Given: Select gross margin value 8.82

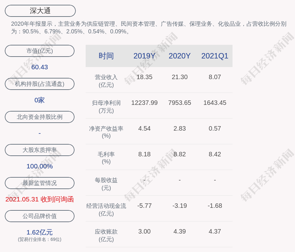Looking at the screenshot, I should (180, 154).
